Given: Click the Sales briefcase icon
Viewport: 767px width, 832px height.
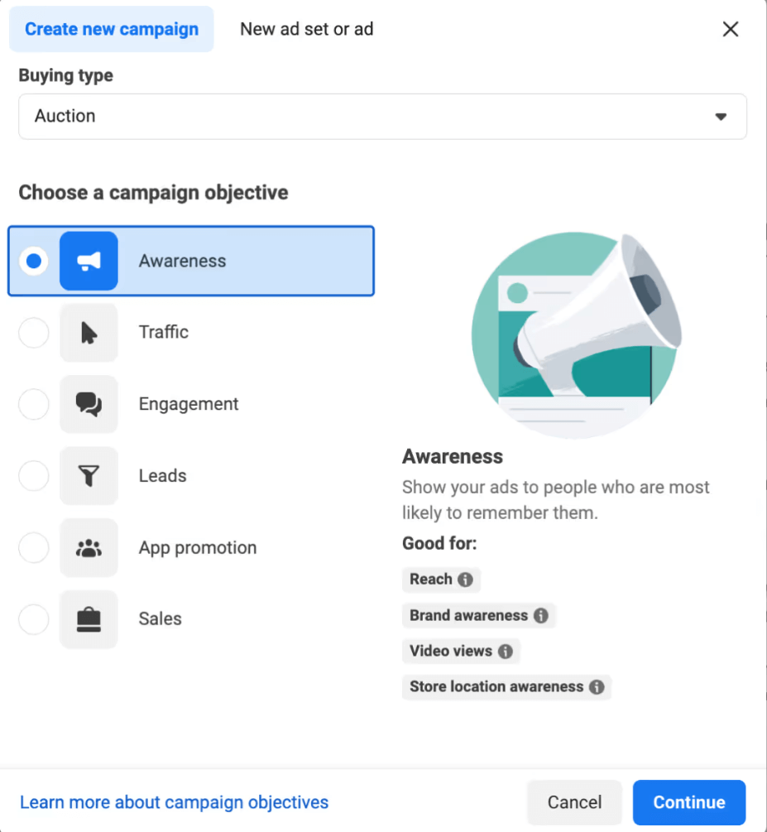Looking at the screenshot, I should coord(89,619).
